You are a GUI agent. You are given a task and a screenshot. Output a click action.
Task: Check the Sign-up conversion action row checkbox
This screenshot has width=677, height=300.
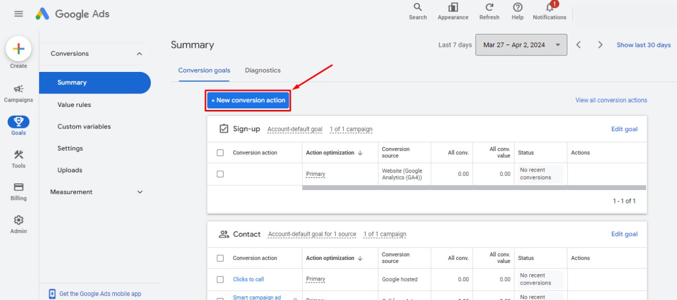pos(220,174)
